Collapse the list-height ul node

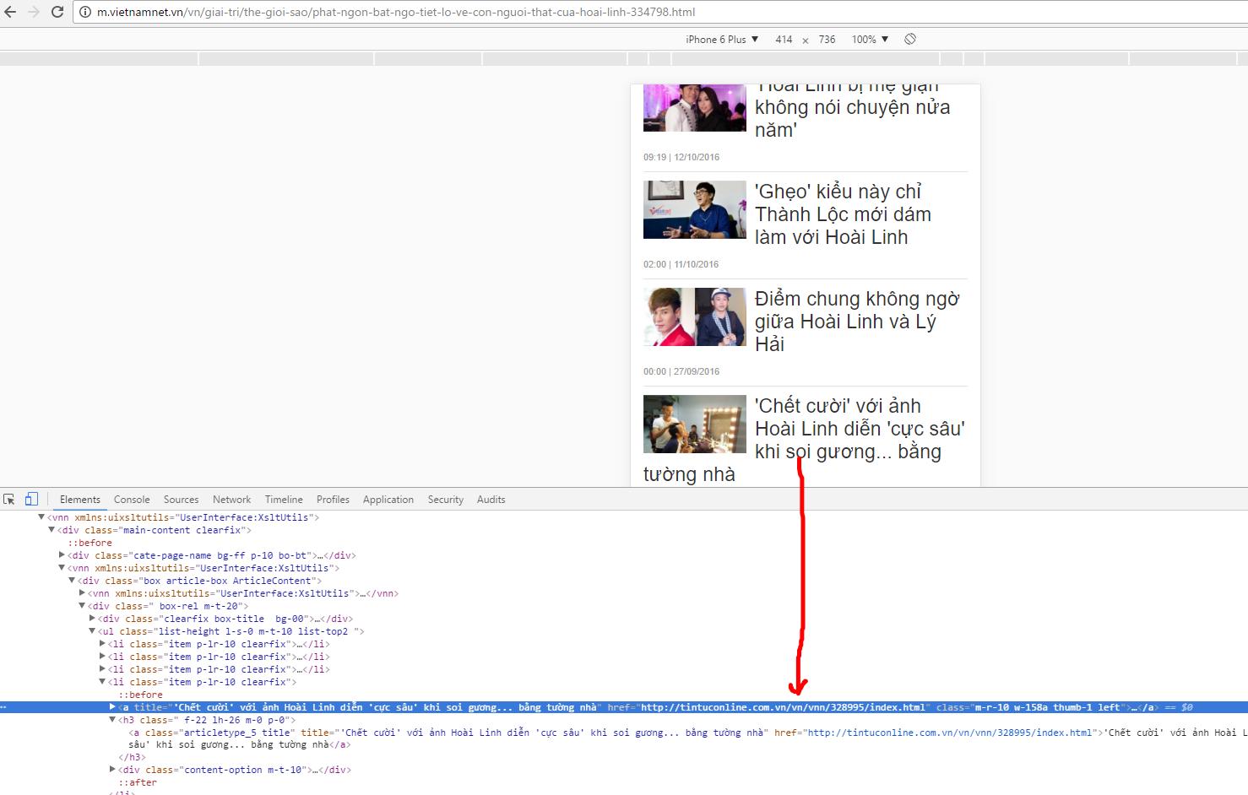point(92,631)
